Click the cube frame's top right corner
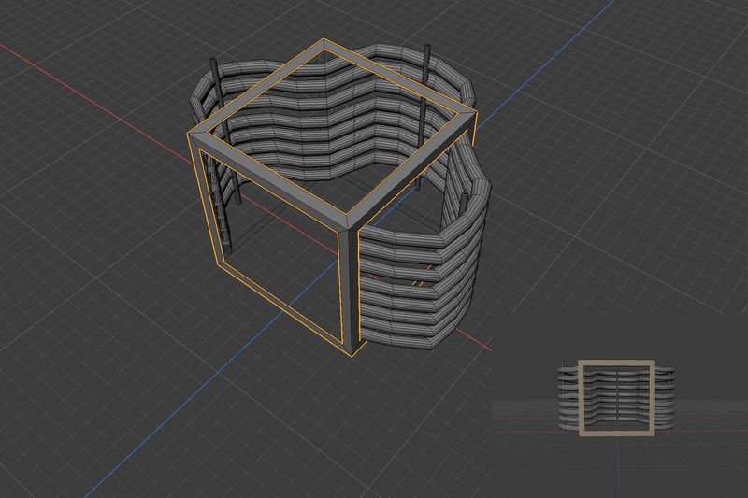 tap(472, 114)
